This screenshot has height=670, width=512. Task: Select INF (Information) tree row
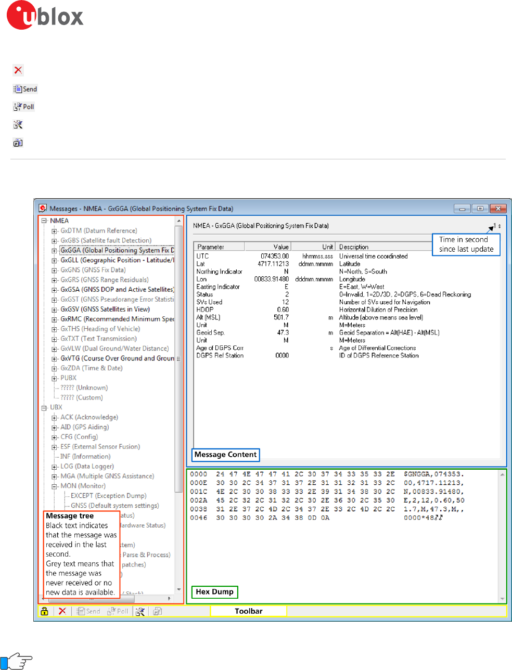coord(86,457)
